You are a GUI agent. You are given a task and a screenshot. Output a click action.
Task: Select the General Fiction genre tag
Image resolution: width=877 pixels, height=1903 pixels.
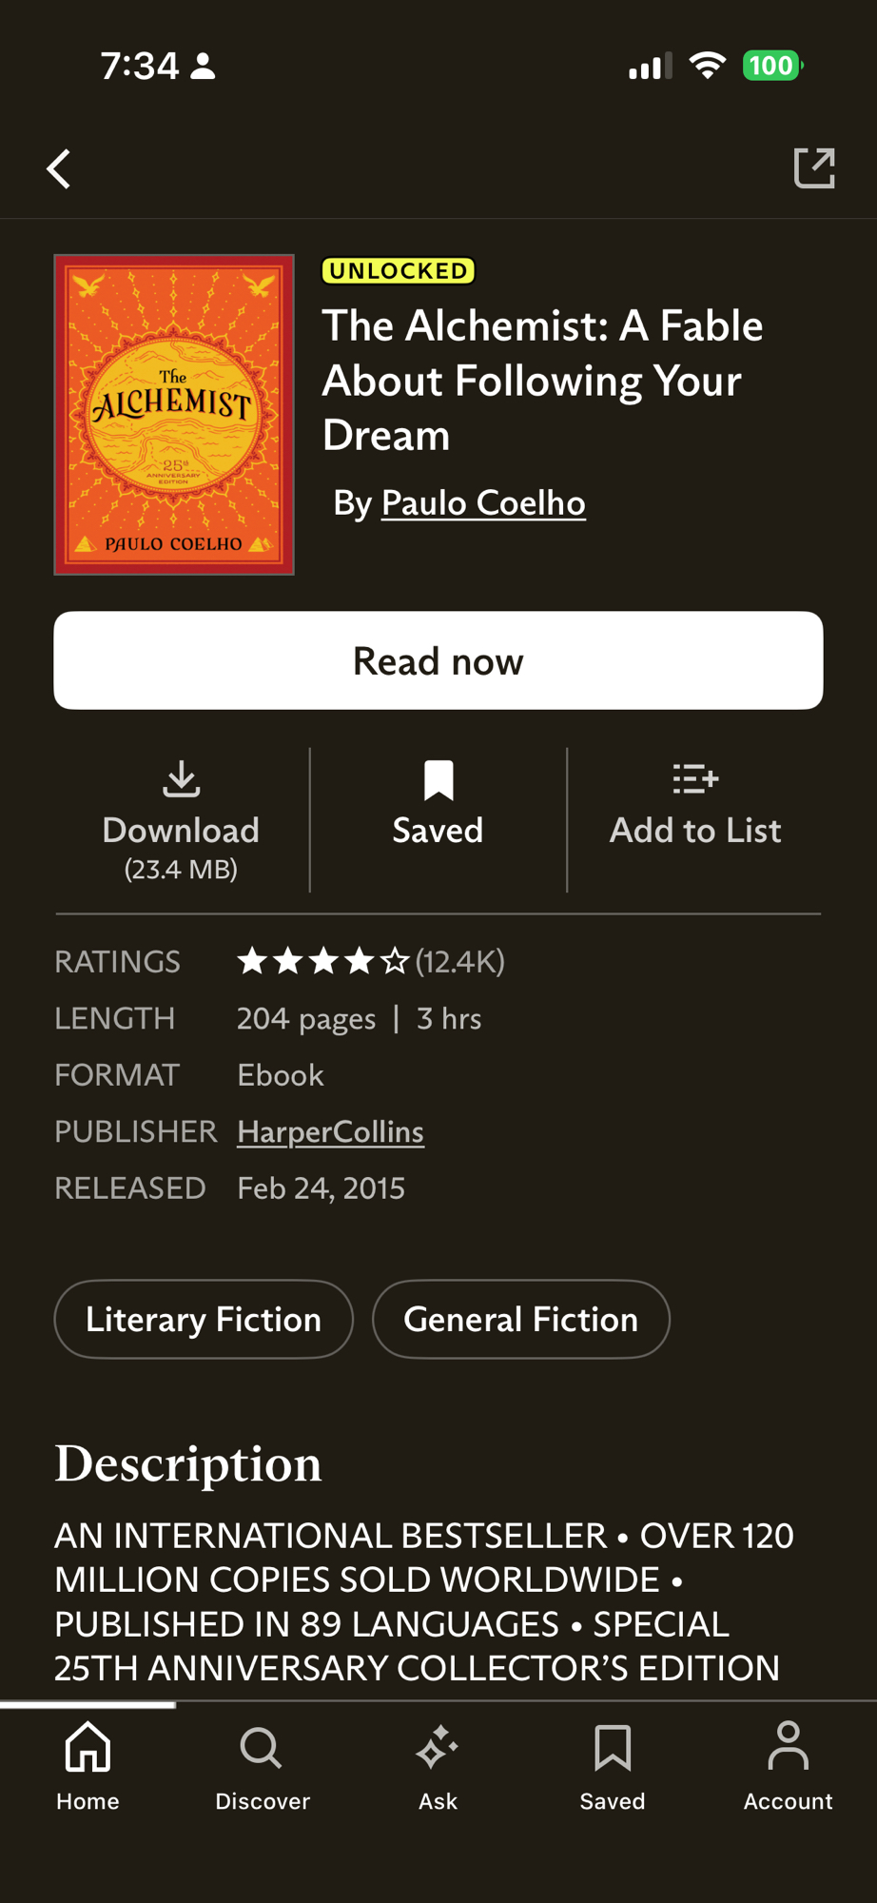(x=520, y=1319)
